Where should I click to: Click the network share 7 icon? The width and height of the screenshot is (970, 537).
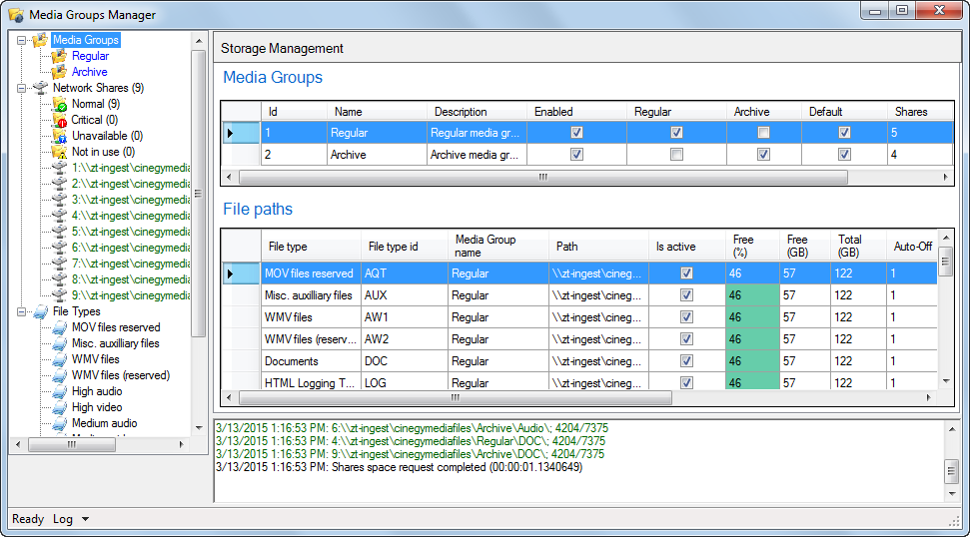pyautogui.click(x=59, y=264)
